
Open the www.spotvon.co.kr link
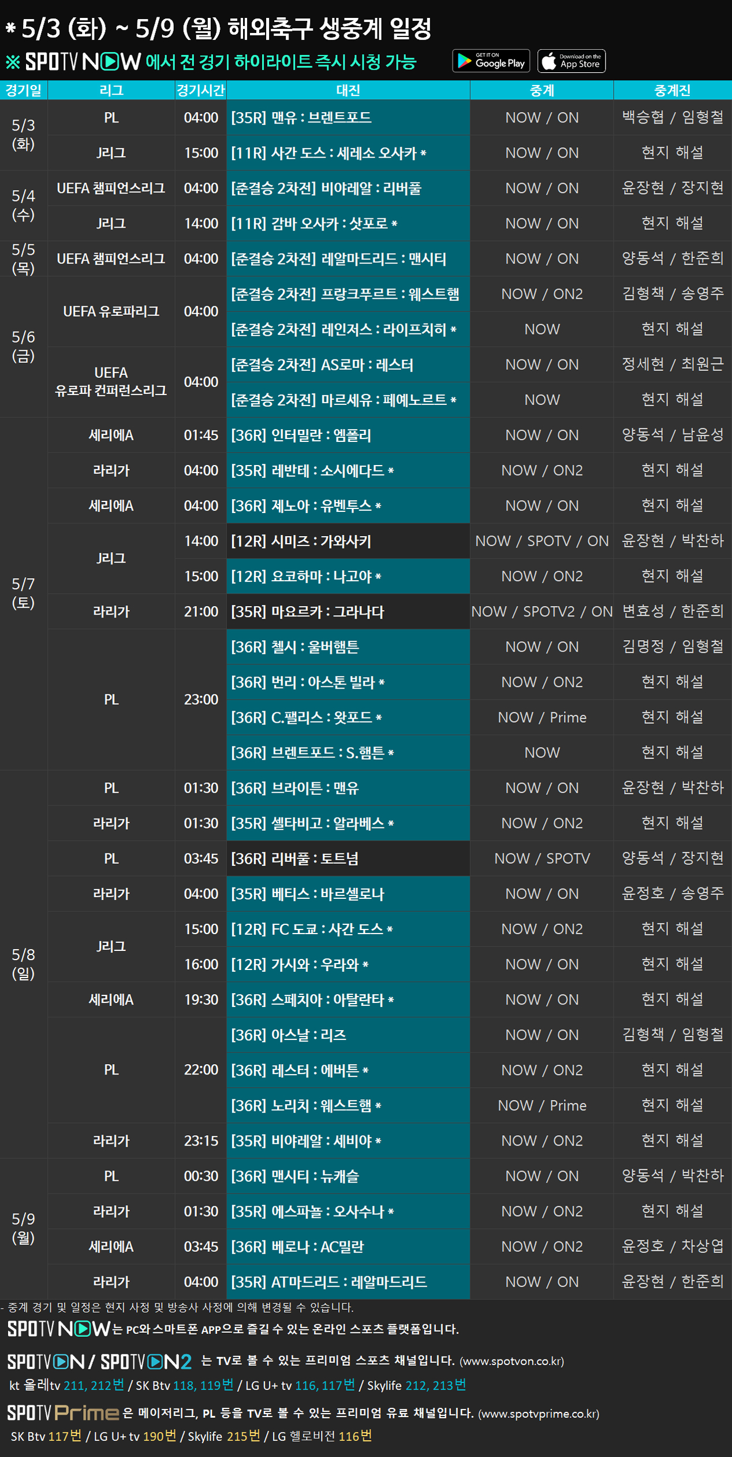511,1361
